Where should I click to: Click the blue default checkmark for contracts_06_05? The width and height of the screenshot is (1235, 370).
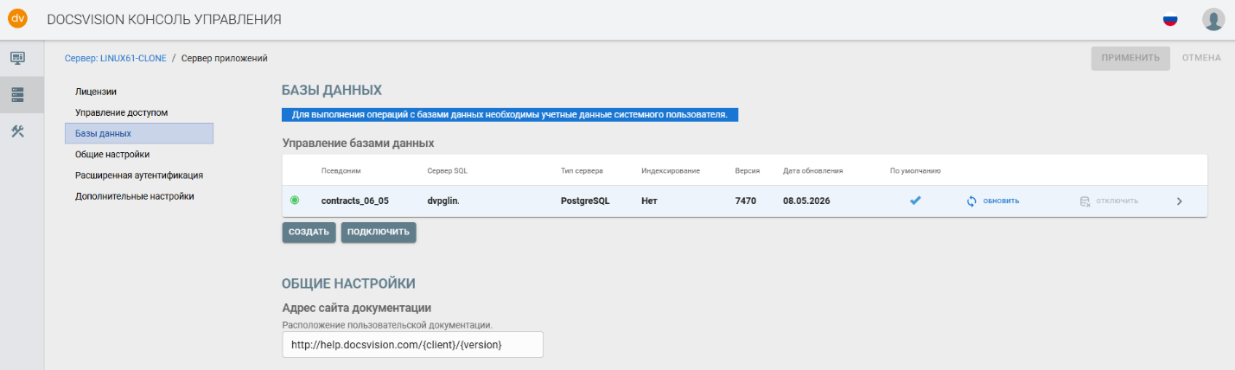(x=915, y=201)
